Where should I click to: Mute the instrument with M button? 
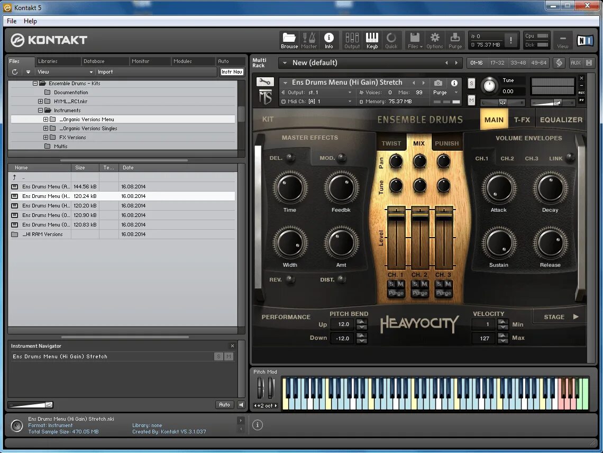tap(471, 101)
